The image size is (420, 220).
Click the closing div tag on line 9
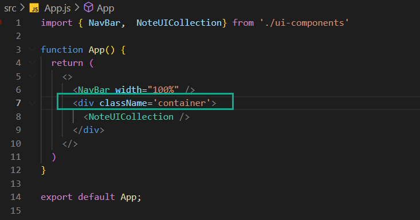pos(89,130)
